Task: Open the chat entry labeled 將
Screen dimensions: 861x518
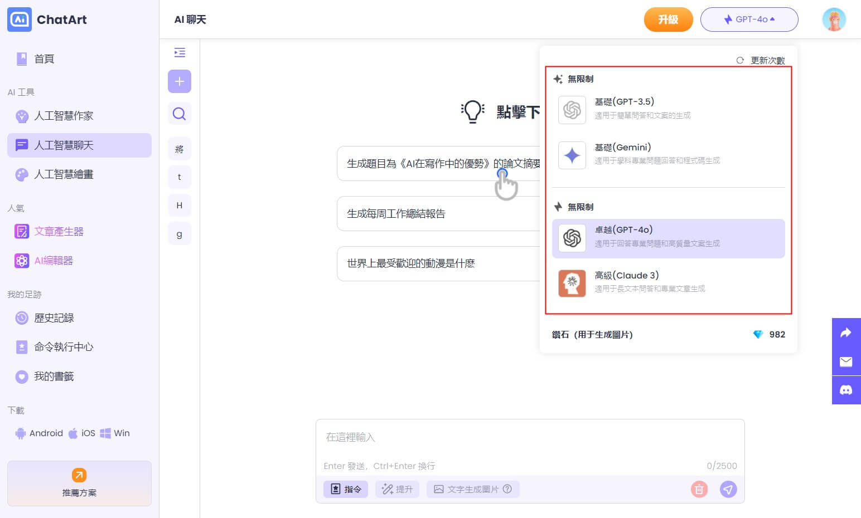Action: tap(180, 149)
